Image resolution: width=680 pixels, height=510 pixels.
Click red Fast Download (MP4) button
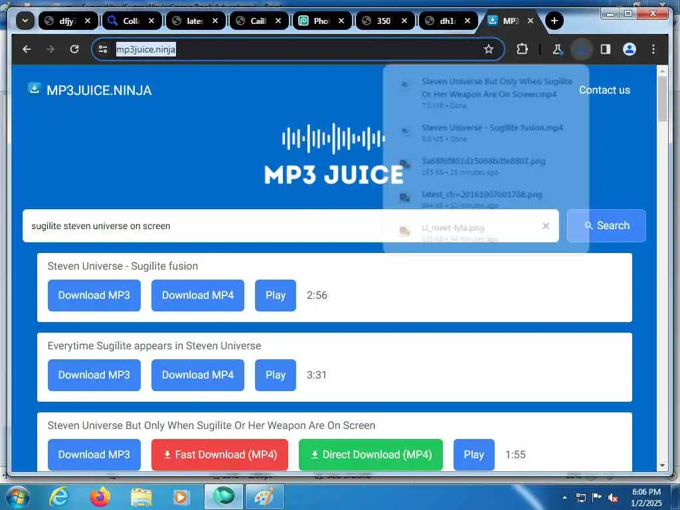point(220,454)
